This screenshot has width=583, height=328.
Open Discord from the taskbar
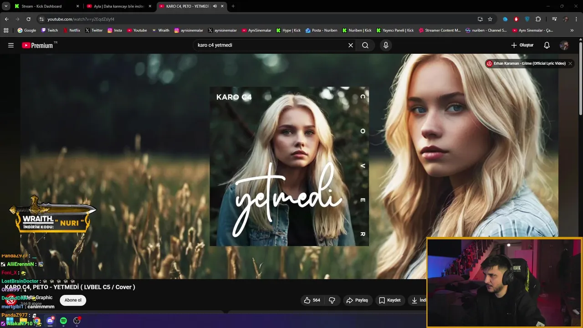pyautogui.click(x=50, y=321)
